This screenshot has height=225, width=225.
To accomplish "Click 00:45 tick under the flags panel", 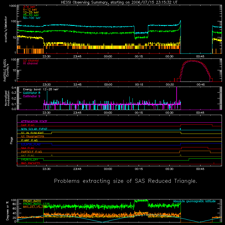I will pos(200,169).
